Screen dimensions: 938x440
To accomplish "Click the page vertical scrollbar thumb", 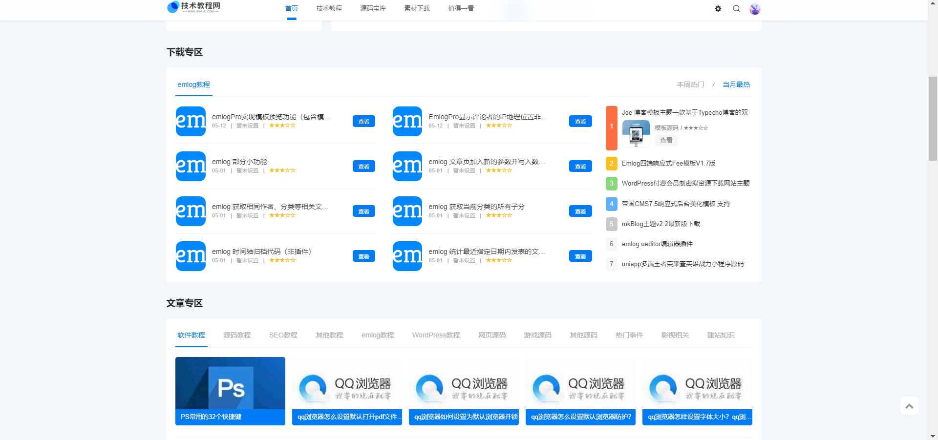I will click(933, 118).
